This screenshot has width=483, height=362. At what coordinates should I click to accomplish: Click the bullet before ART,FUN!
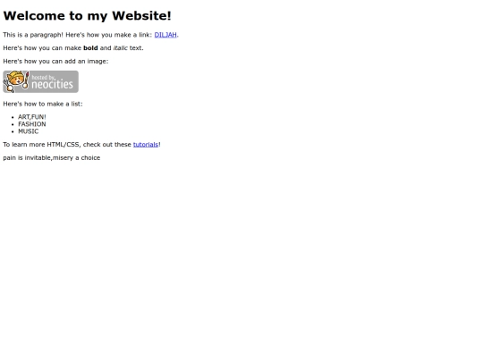(13, 117)
